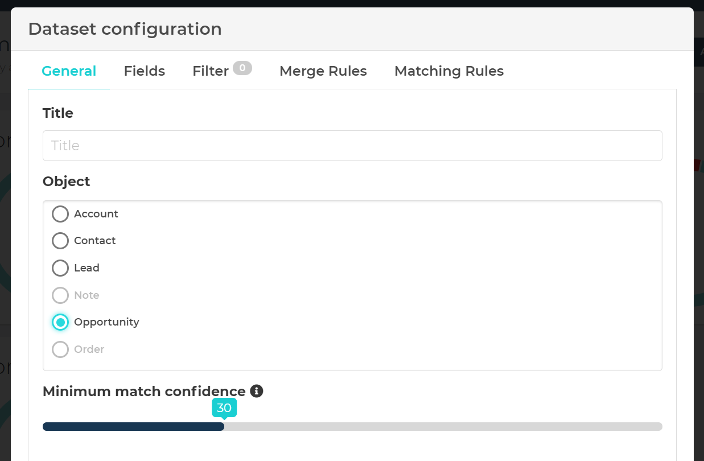Click the grey unfilled portion of confidence slider
This screenshot has width=704, height=461.
tap(443, 426)
